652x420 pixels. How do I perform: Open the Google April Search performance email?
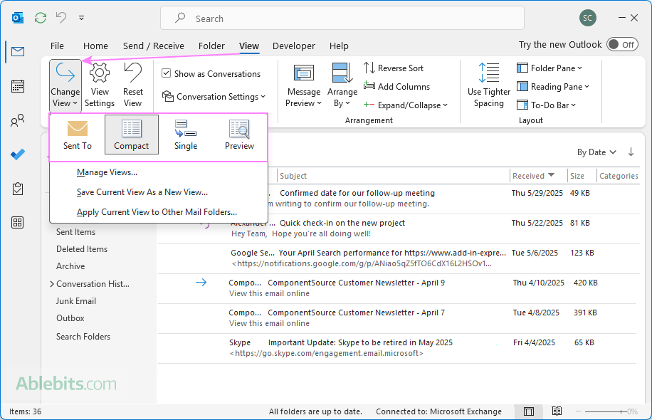point(399,258)
